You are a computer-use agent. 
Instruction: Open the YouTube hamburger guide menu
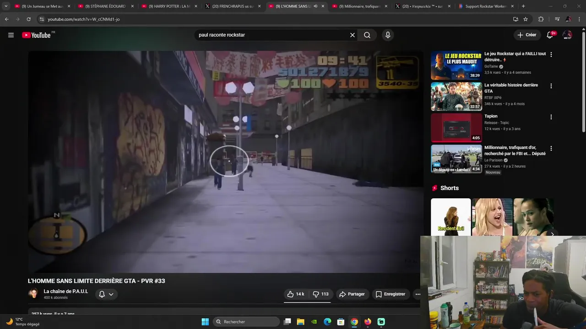[11, 35]
